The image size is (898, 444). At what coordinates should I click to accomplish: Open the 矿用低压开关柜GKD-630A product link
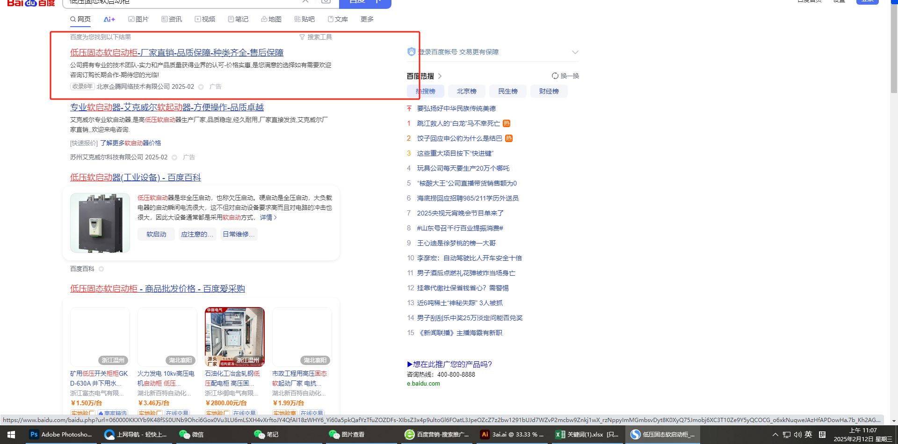coord(99,379)
